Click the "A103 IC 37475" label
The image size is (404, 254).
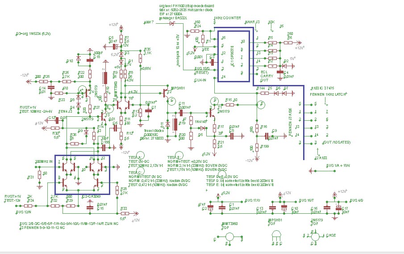coord(323,88)
